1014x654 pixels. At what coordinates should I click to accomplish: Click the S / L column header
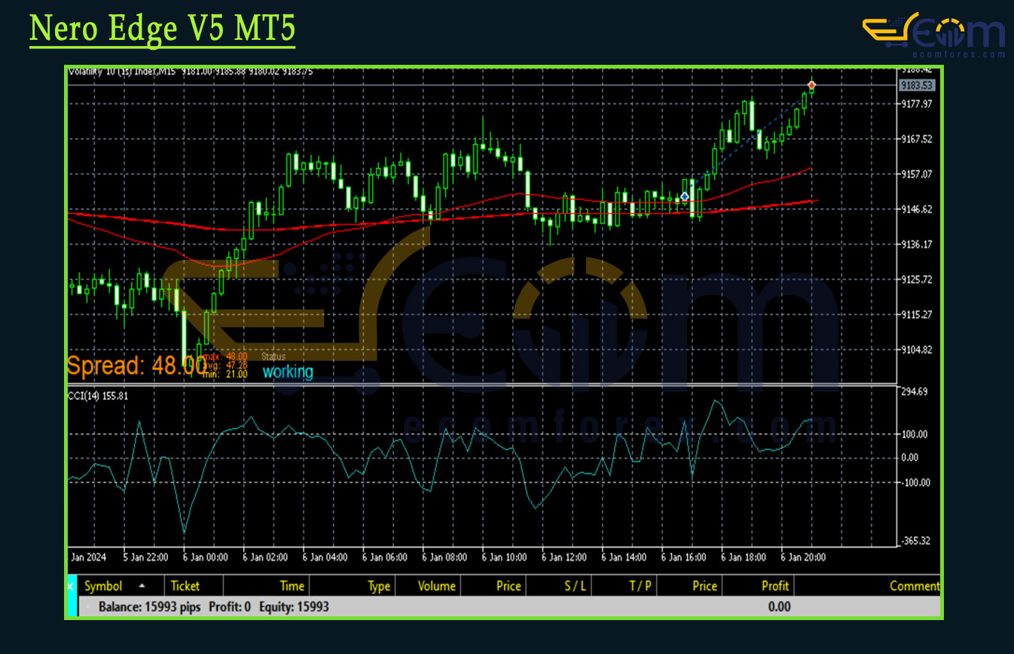(574, 586)
